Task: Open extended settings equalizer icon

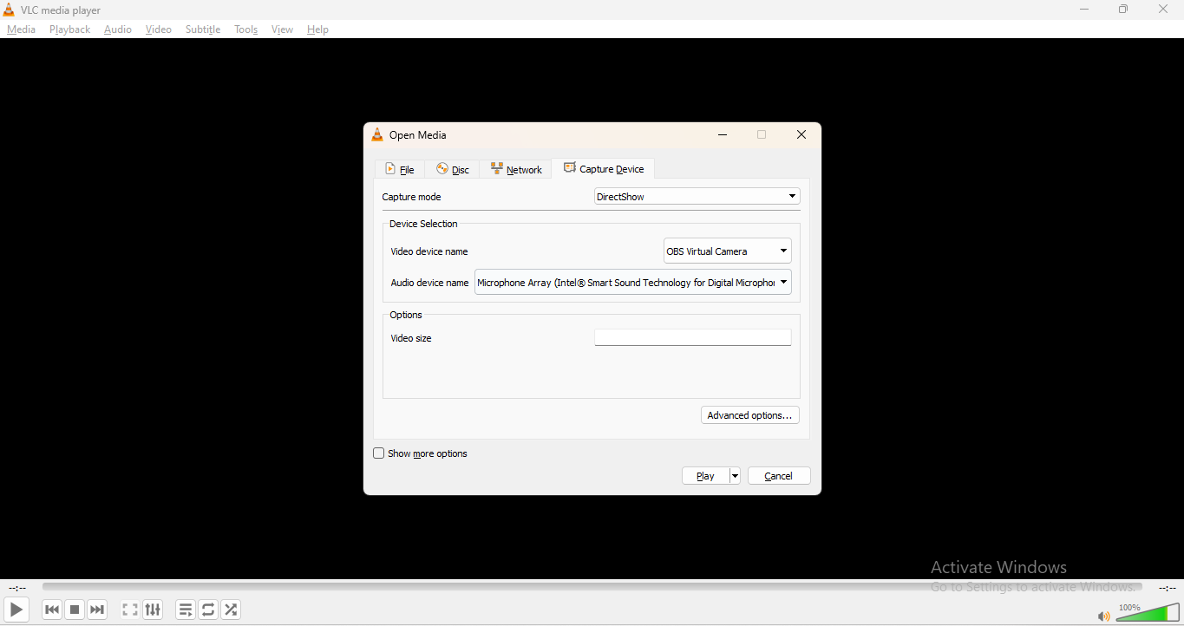Action: click(x=153, y=610)
